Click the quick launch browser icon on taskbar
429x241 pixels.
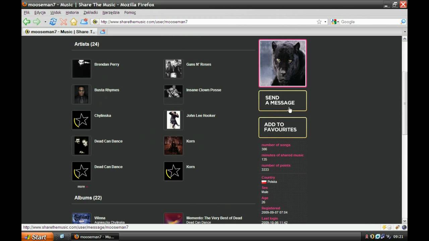(62, 236)
